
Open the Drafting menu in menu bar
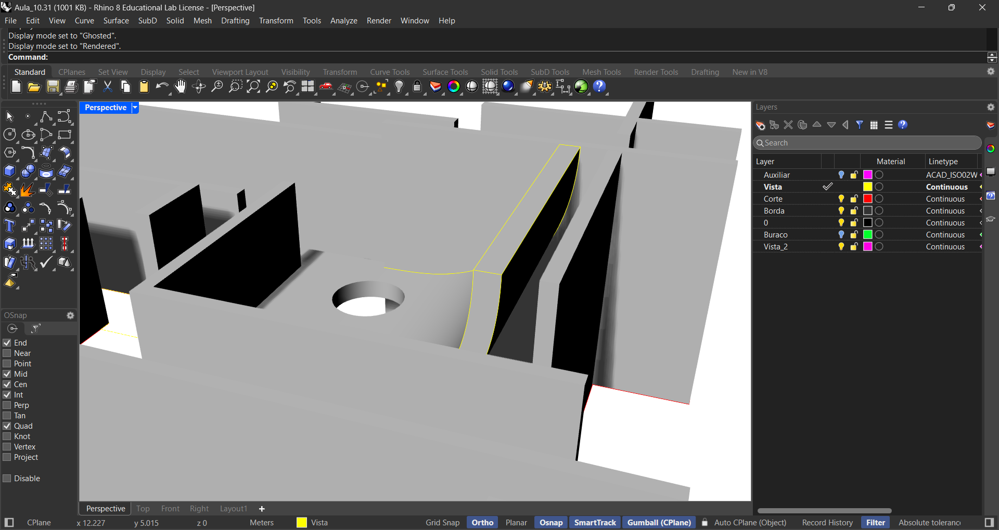coord(235,21)
